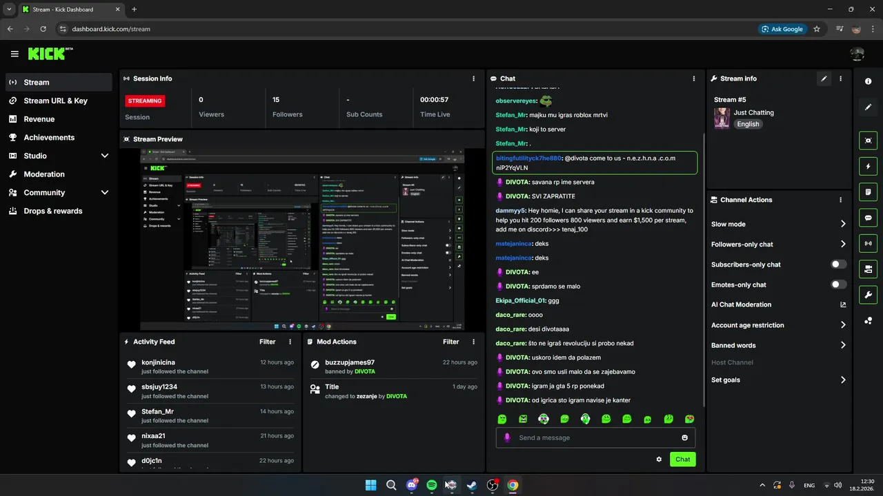The image size is (883, 496).
Task: Open Windows Start menu
Action: [x=371, y=485]
